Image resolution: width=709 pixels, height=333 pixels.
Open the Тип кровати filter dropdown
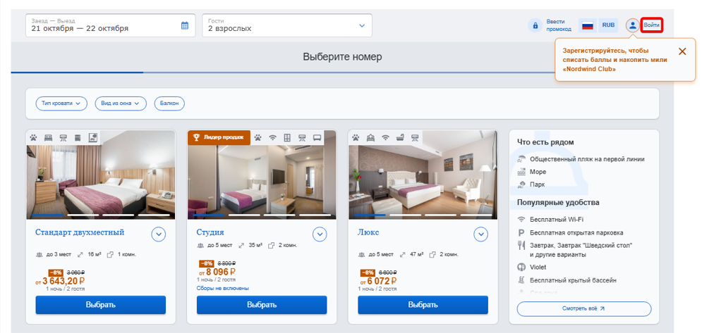pyautogui.click(x=61, y=103)
